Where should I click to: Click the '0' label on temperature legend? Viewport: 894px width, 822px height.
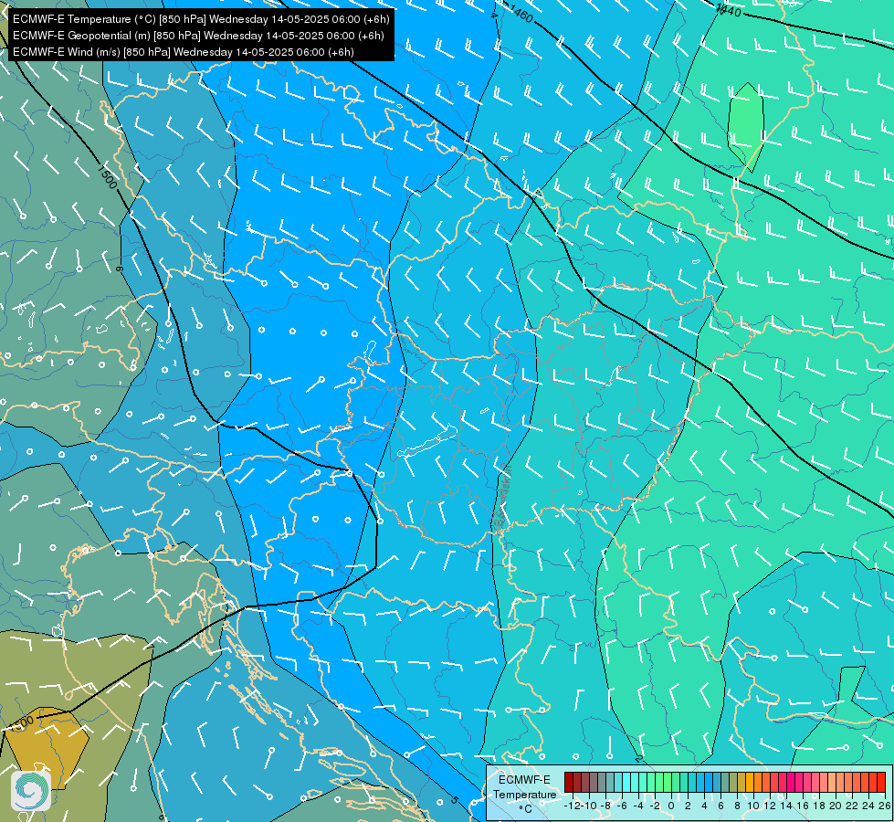pos(671,806)
